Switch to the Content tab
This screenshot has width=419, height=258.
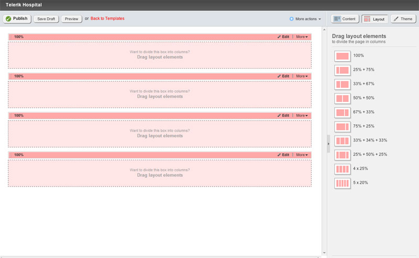(x=344, y=19)
